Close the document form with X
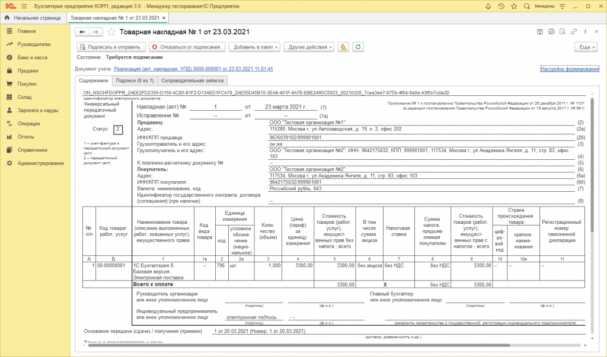The image size is (607, 357). point(596,32)
